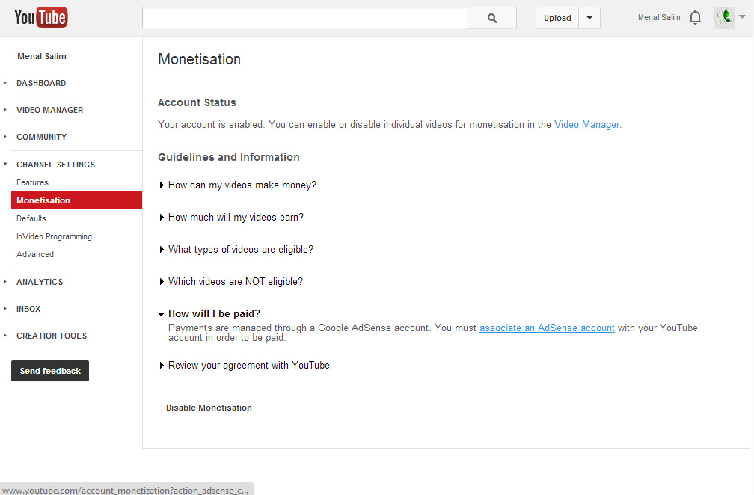Expand 'Review your agreement with YouTube'
Screen dimensions: 754x495
click(x=245, y=366)
